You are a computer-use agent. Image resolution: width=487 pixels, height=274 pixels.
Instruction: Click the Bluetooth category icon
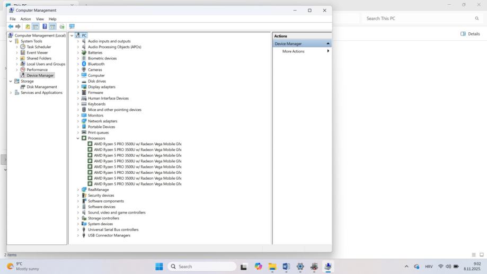click(x=84, y=64)
